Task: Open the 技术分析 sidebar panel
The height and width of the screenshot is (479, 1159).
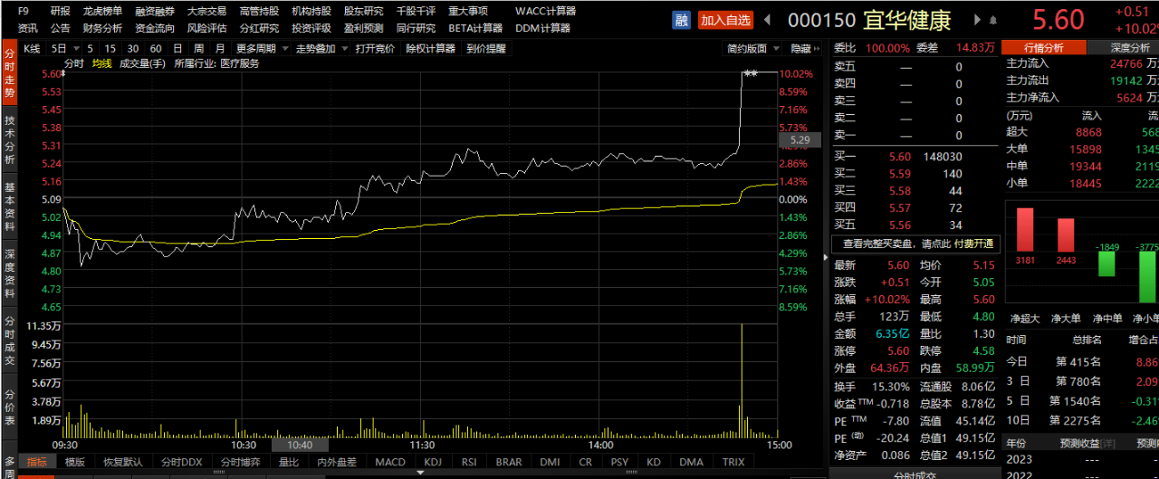Action: [x=9, y=139]
